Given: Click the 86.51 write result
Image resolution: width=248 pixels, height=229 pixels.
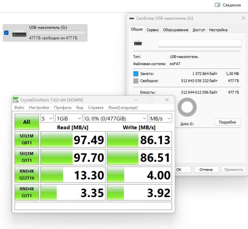Looking at the screenshot, I should tap(139, 157).
